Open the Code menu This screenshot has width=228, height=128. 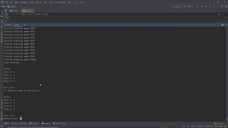tap(32, 2)
